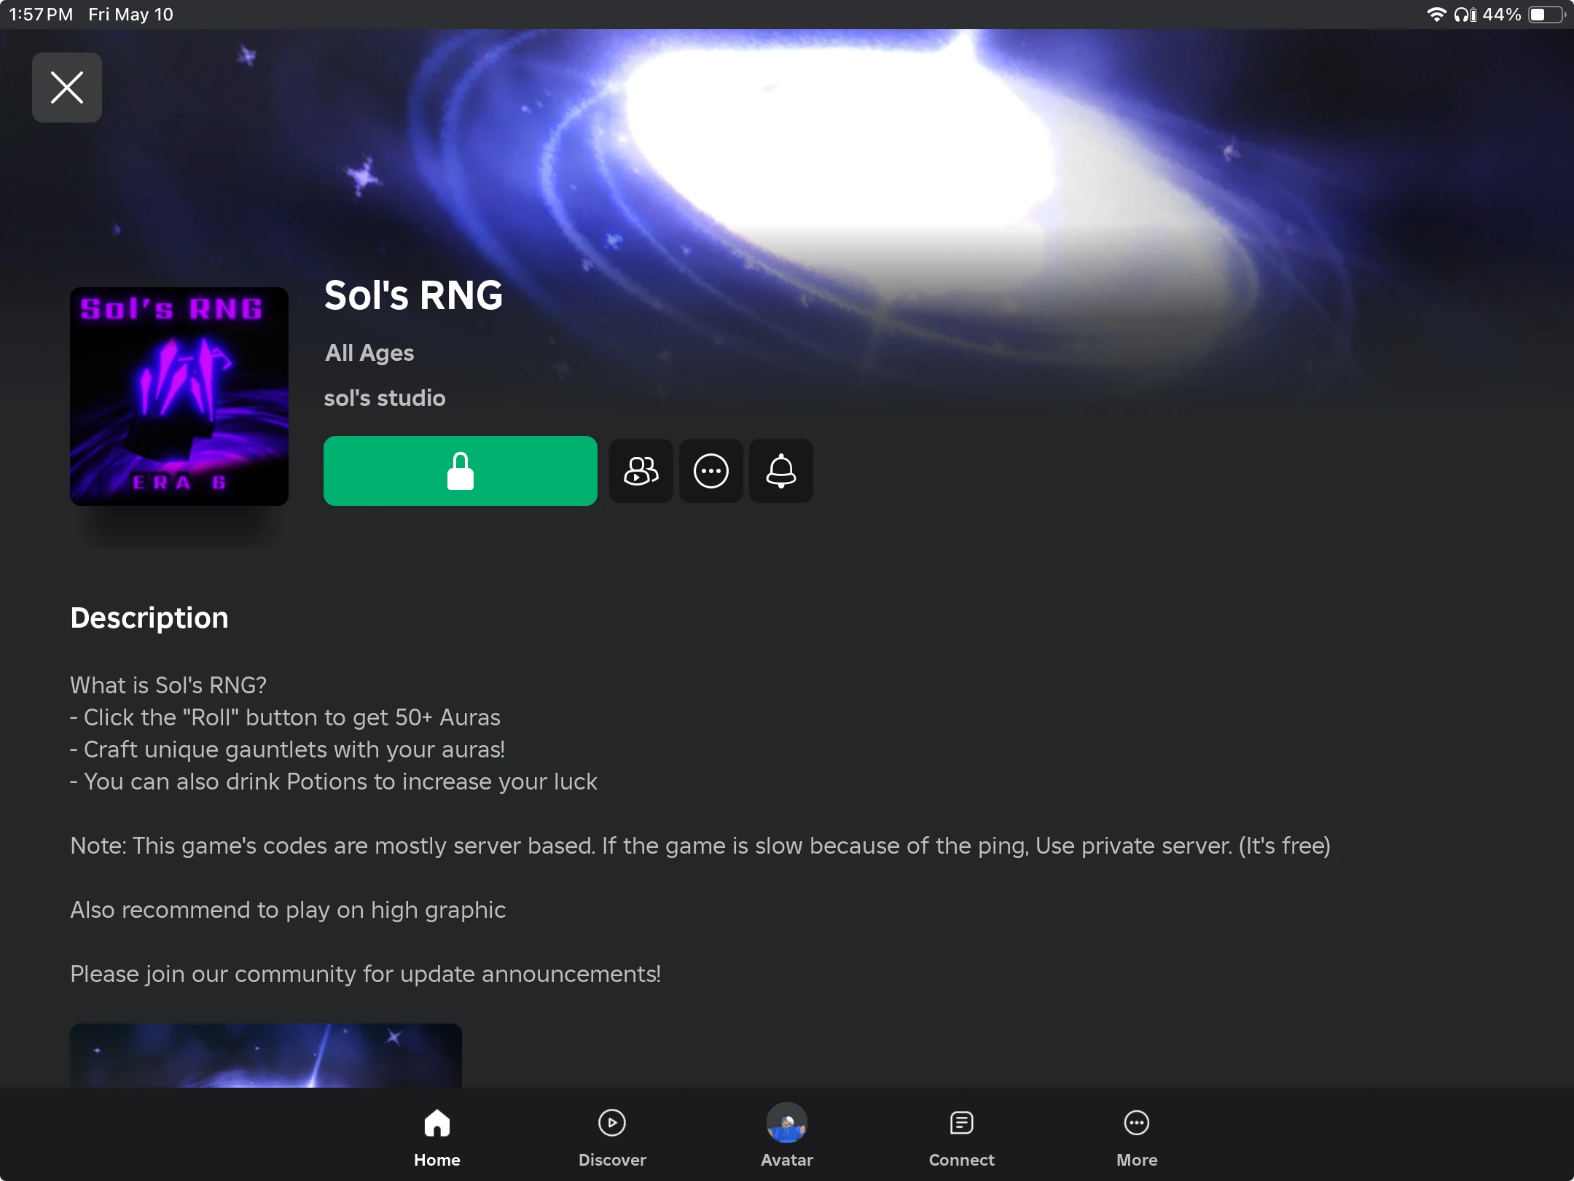Toggle the notification bell for this game
1574x1181 pixels.
pos(781,471)
